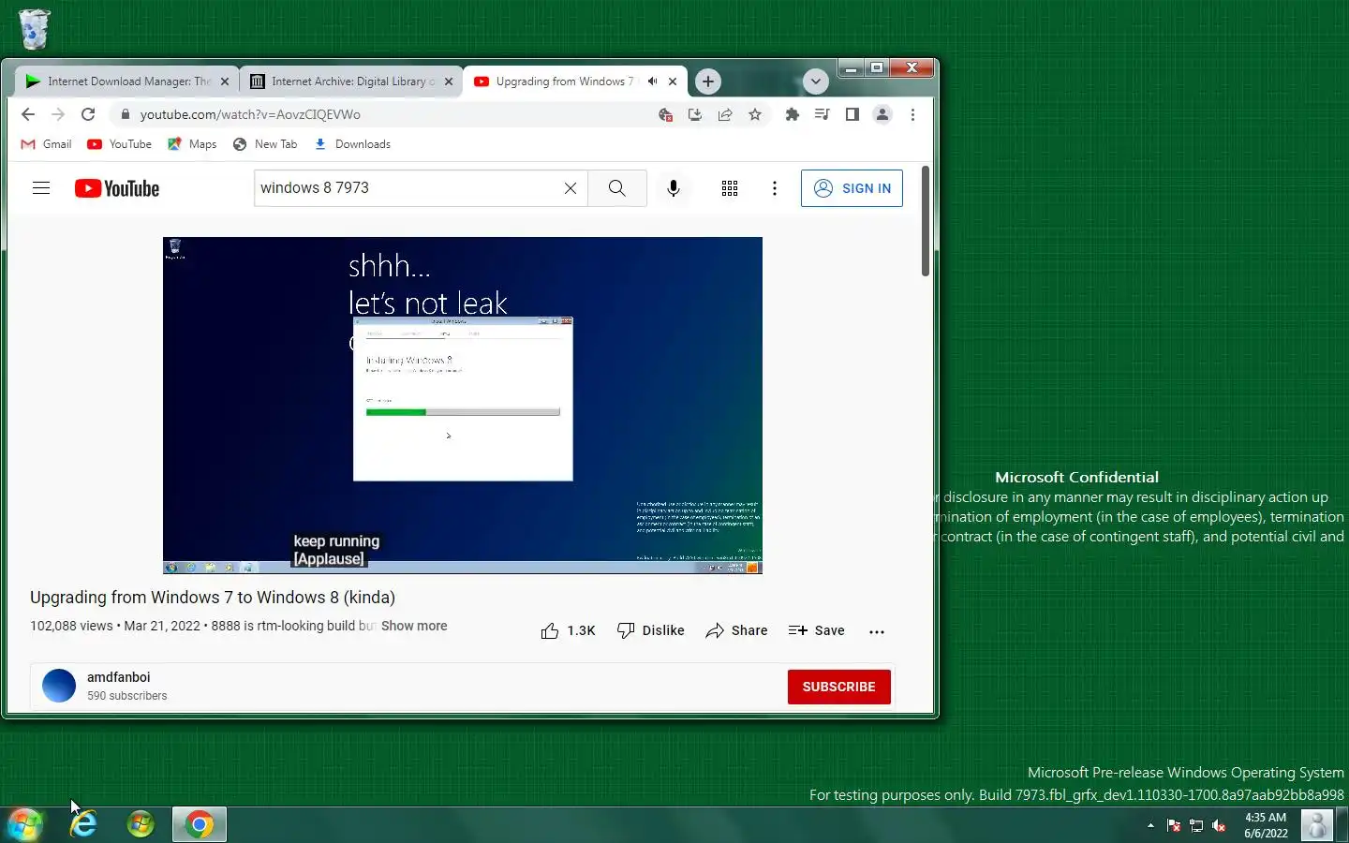Open the Downloads bookmark
The image size is (1349, 843).
(x=352, y=144)
